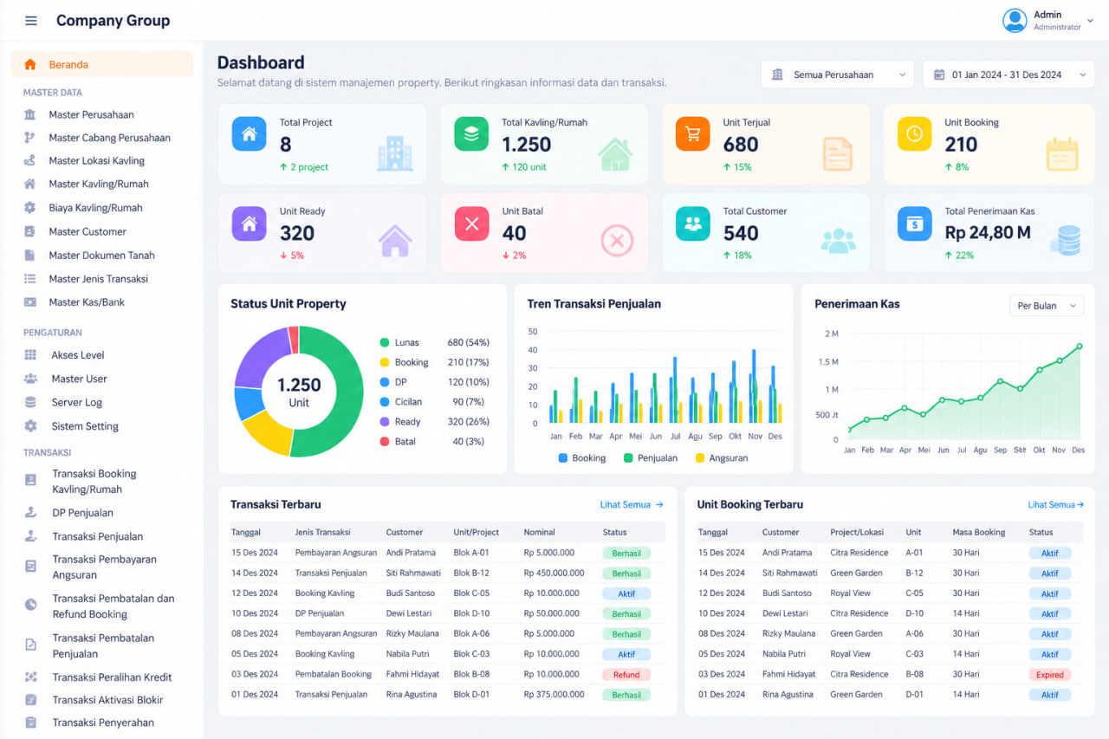Click the Total Penerimaan Kas money icon
The height and width of the screenshot is (739, 1109).
(x=914, y=224)
